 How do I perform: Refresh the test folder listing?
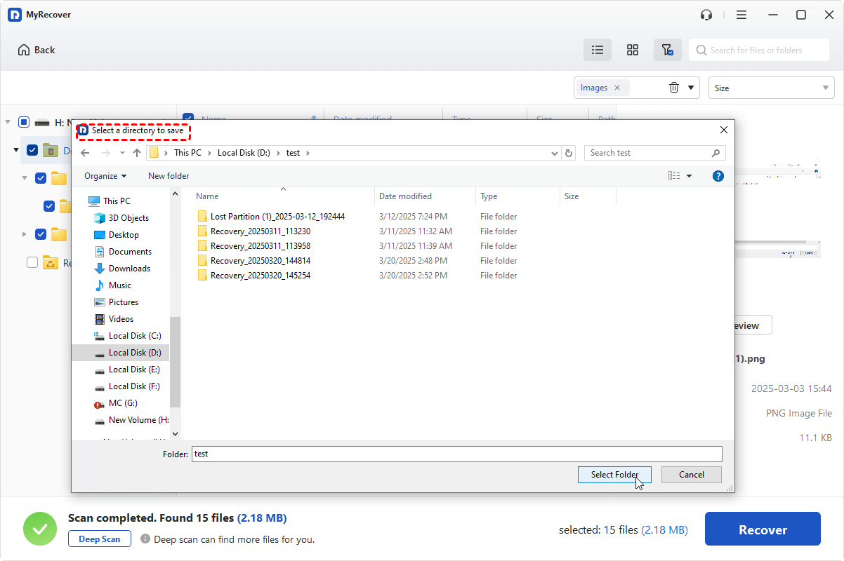coord(569,153)
